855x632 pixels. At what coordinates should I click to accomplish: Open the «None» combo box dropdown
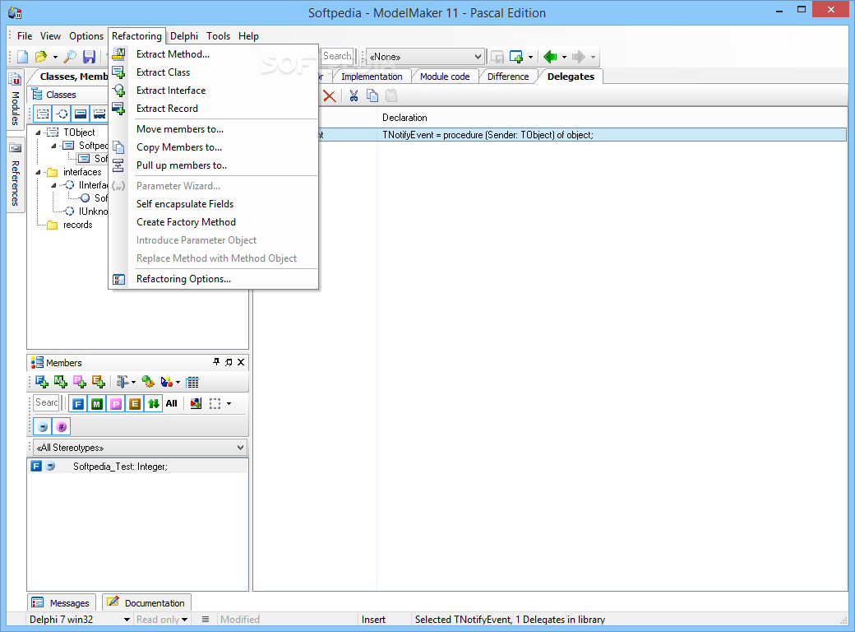tap(478, 56)
